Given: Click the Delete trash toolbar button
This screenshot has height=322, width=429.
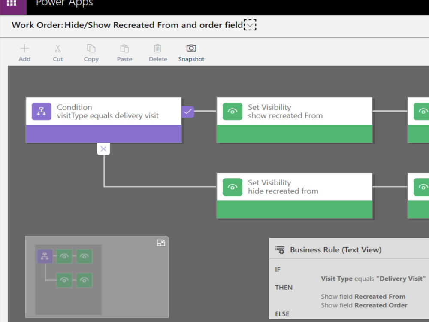Looking at the screenshot, I should pos(158,53).
